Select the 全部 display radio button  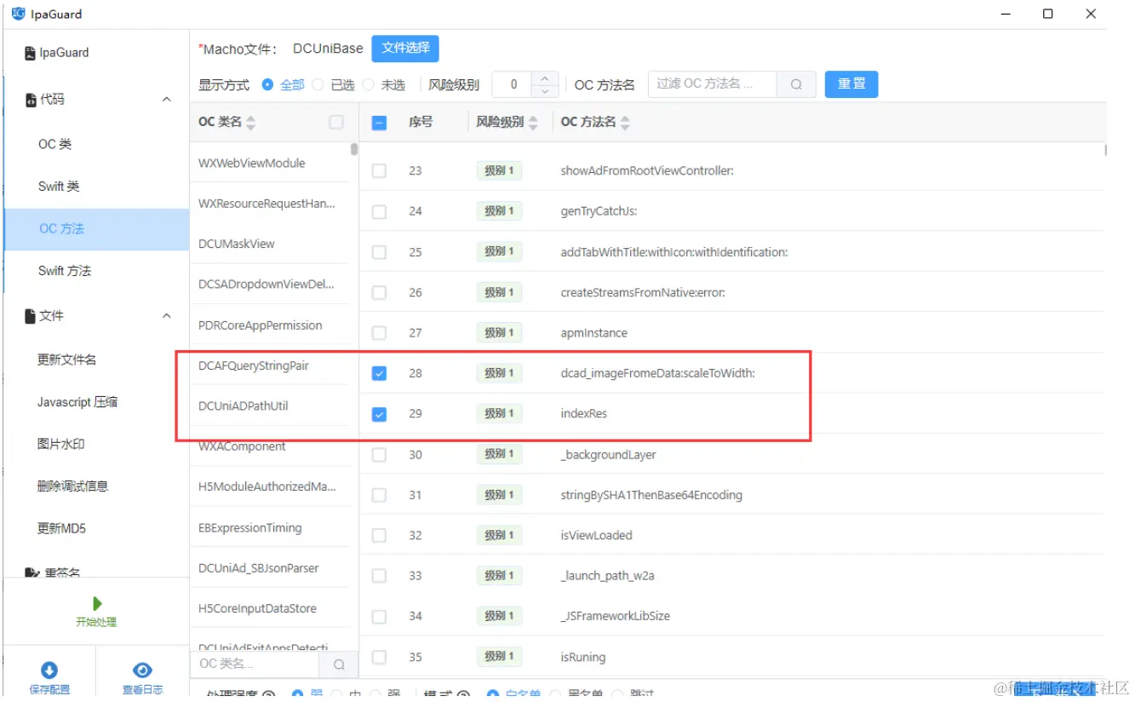click(x=267, y=84)
